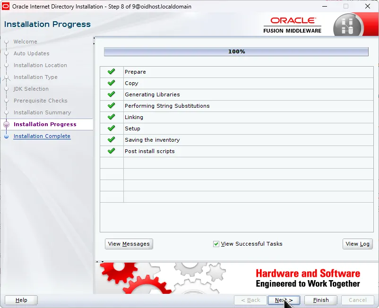Open the View Log button

[x=357, y=244]
